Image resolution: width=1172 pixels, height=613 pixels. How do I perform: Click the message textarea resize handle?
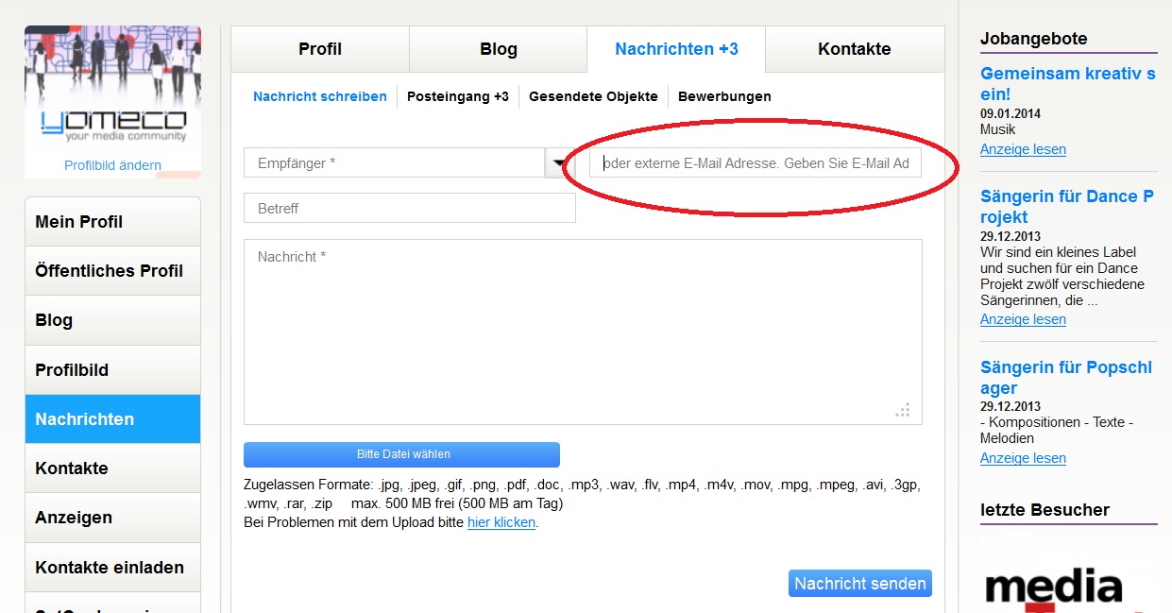903,410
